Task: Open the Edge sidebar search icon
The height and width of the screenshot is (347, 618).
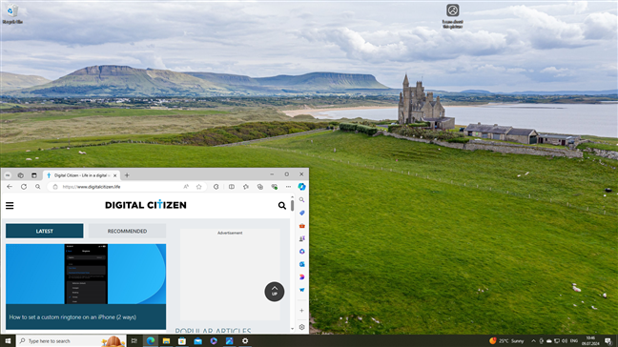Action: click(302, 200)
